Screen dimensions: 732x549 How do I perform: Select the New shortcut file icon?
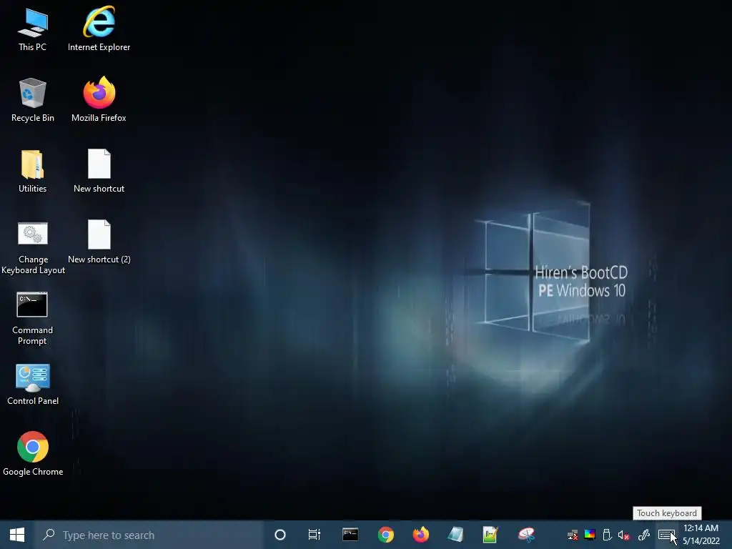click(x=99, y=171)
